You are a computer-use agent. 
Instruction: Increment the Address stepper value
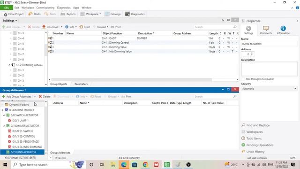coord(252,53)
